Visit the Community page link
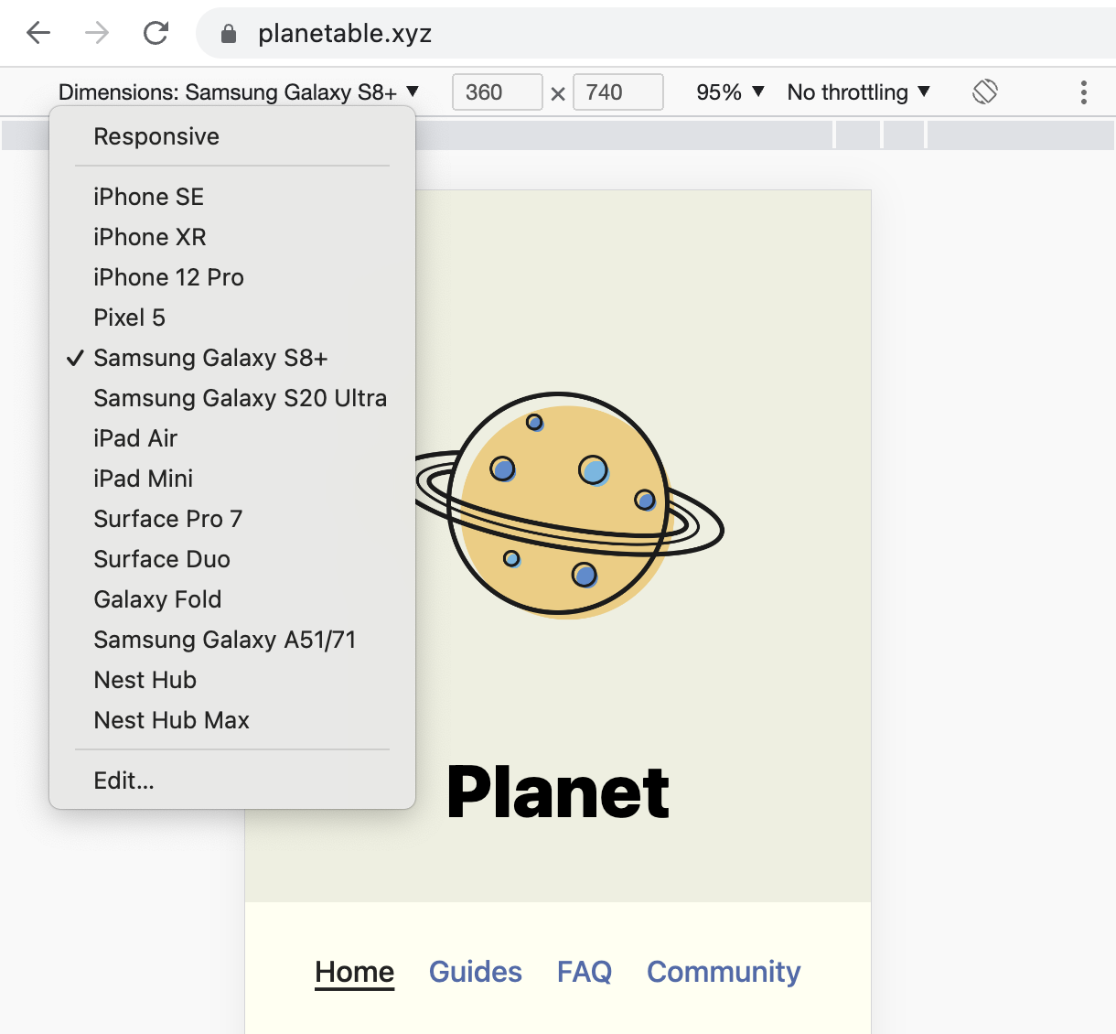Viewport: 1116px width, 1034px height. point(723,972)
